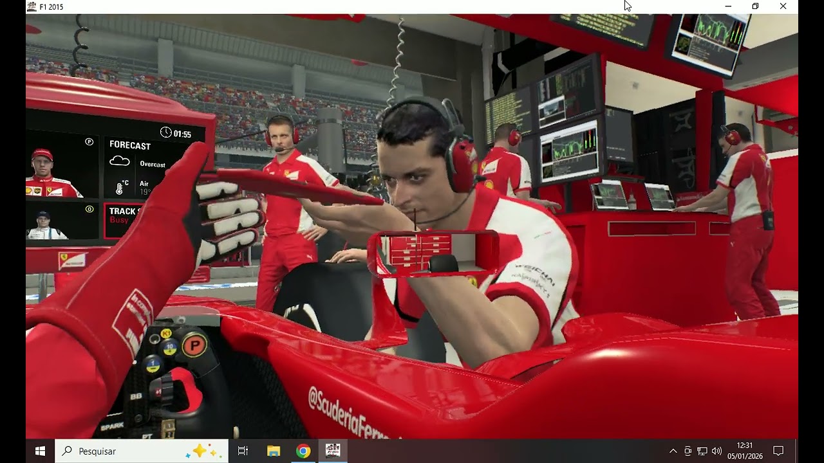Click the red Busy track status text
824x463 pixels.
119,220
